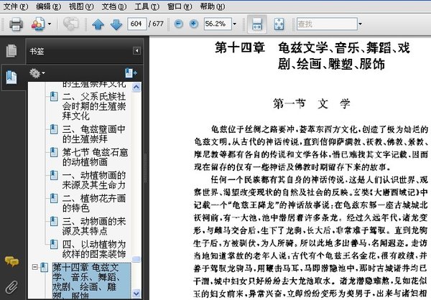
Task: Open the dropdown arrow beside the collaborate icon
Action: coord(50,24)
